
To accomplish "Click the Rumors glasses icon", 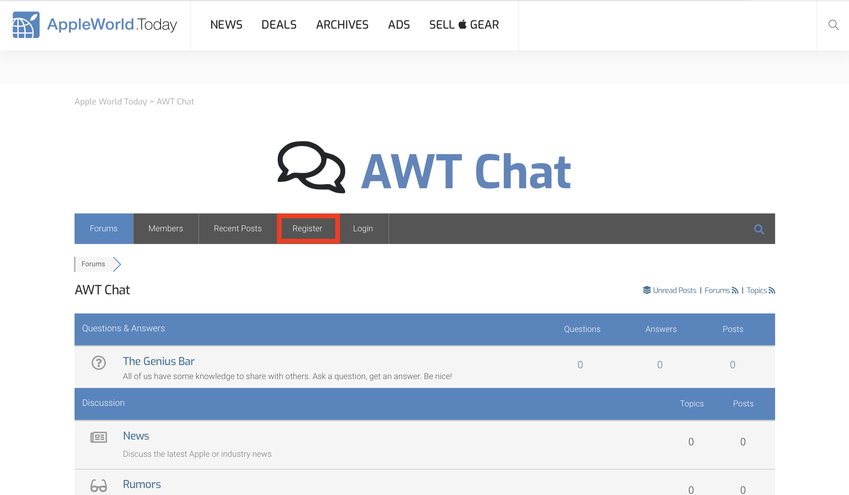I will coord(99,486).
